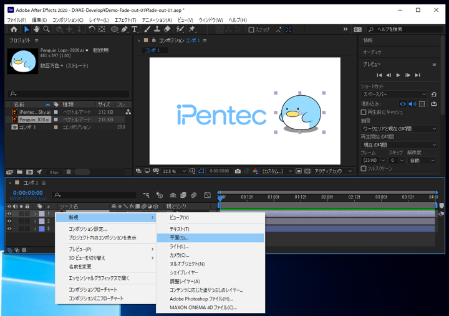Enable the スナップ checkbox
This screenshot has height=316, width=449.
click(251, 30)
